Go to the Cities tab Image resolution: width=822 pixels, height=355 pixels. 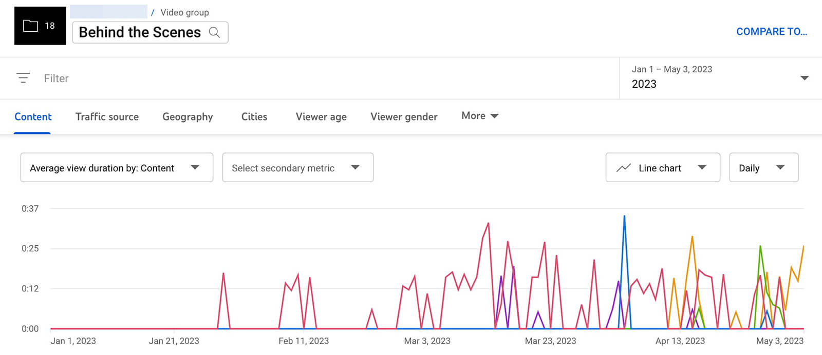tap(254, 116)
